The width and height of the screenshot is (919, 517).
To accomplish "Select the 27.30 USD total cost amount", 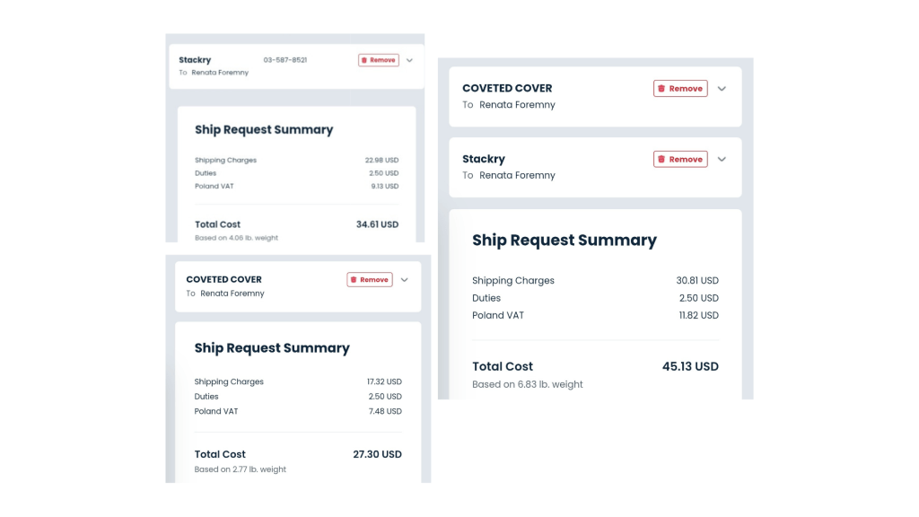I will 377,454.
